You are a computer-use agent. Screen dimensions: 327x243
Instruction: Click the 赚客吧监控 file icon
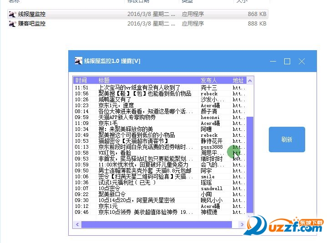click(12, 24)
